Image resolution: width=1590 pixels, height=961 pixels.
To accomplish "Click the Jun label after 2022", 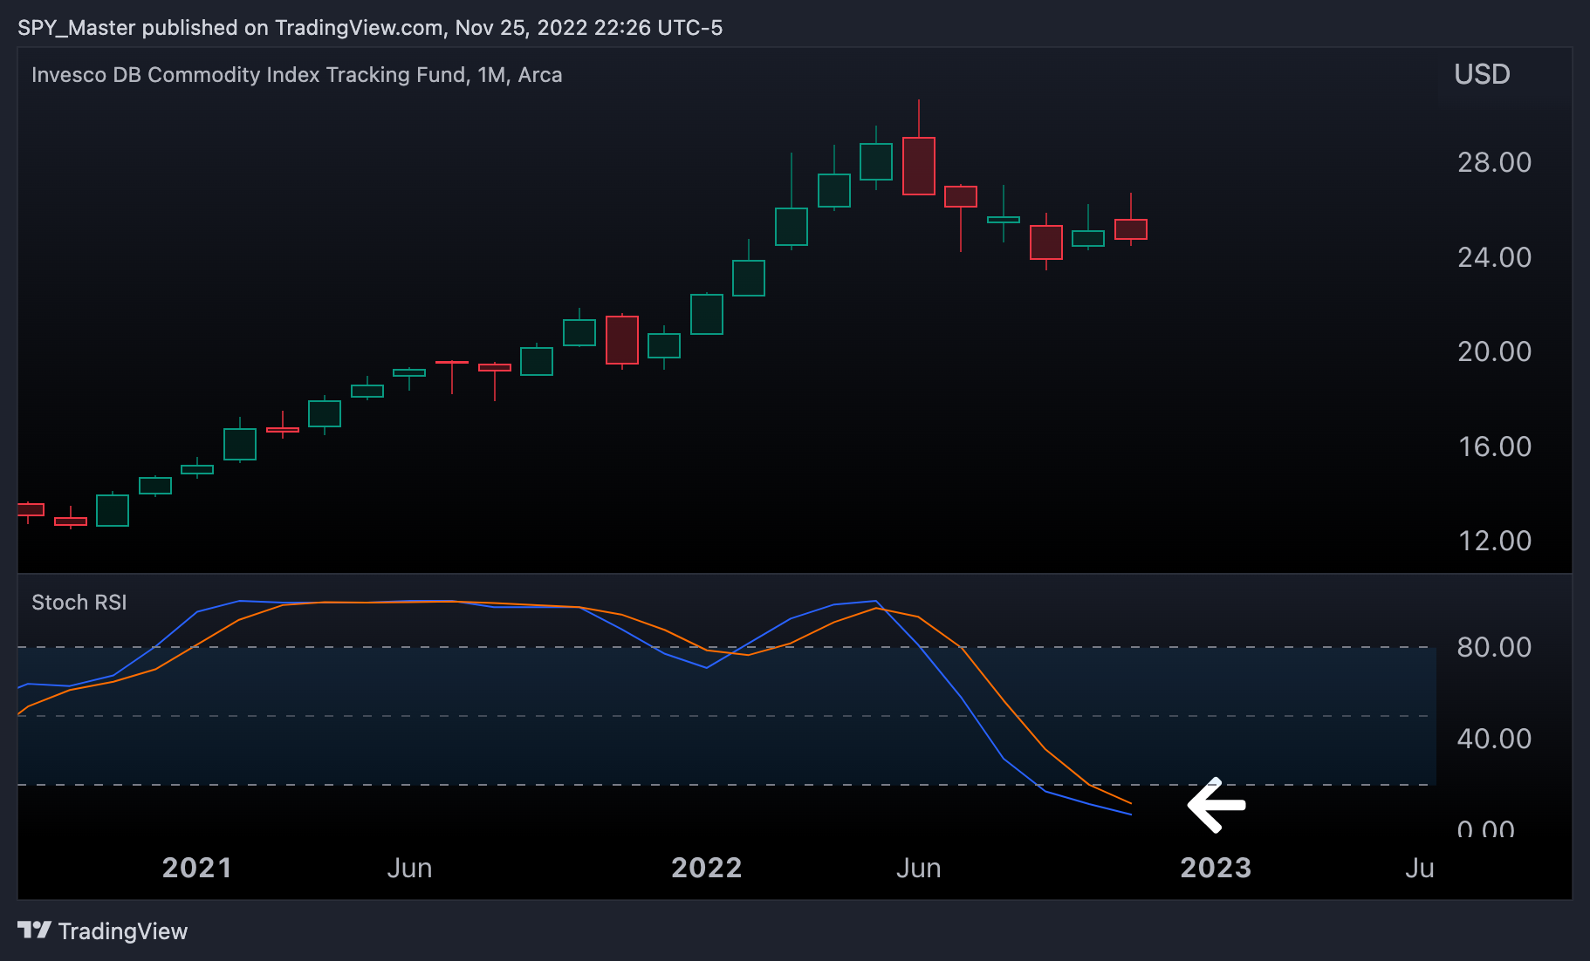I will pos(918,868).
